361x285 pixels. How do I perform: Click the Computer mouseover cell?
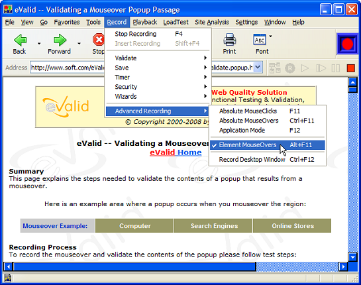[134, 226]
